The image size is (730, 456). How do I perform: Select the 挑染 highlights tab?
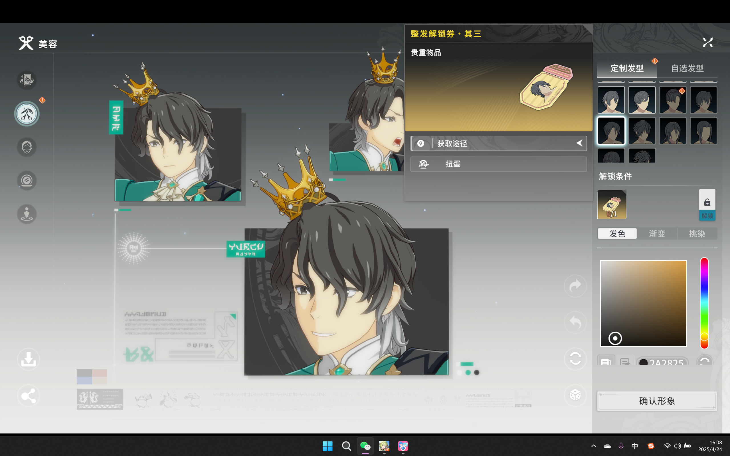(x=697, y=234)
